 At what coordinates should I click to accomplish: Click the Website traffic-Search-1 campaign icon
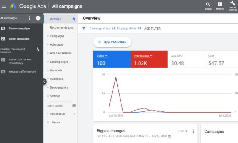tap(3, 71)
